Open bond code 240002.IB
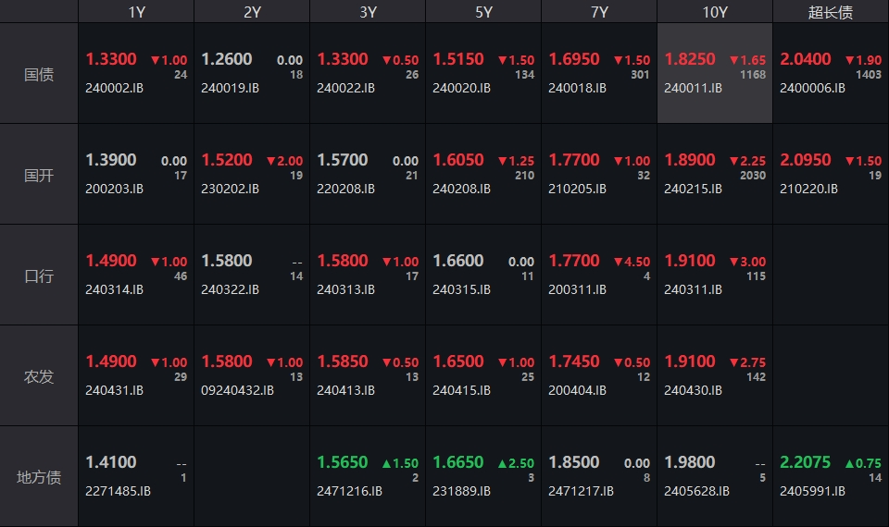The width and height of the screenshot is (889, 527). pos(114,89)
